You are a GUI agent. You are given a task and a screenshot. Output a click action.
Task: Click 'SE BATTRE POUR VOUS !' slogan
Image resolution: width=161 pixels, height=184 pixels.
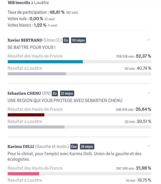31,47
